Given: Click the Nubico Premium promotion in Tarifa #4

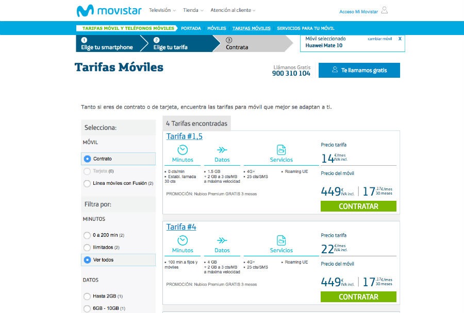Looking at the screenshot, I should (x=211, y=284).
